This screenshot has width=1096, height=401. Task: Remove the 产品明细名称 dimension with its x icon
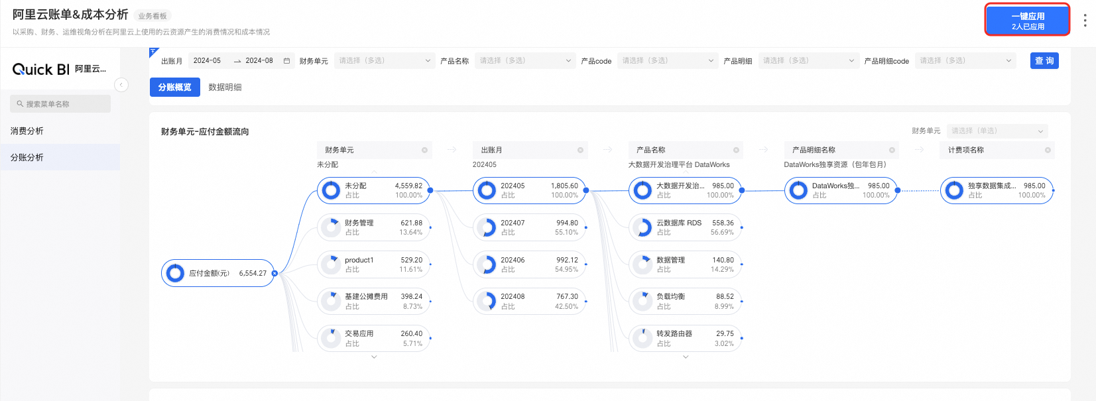tap(892, 150)
